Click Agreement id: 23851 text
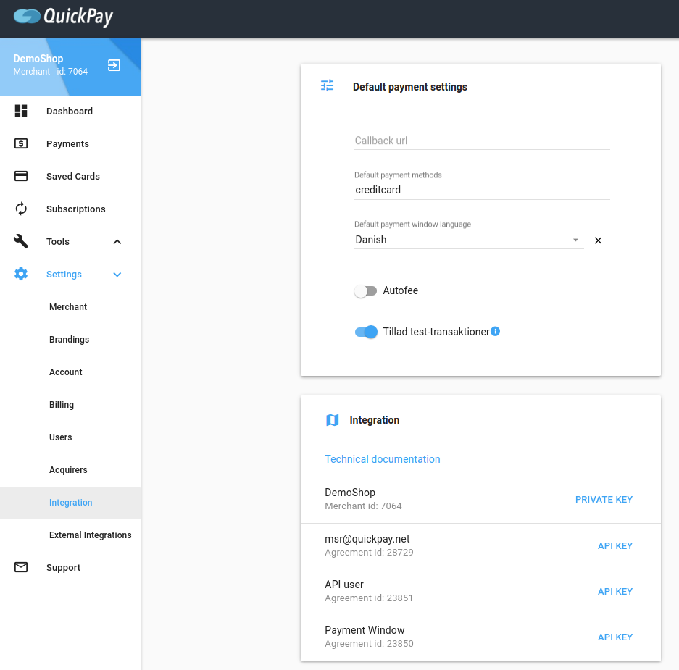 (369, 598)
